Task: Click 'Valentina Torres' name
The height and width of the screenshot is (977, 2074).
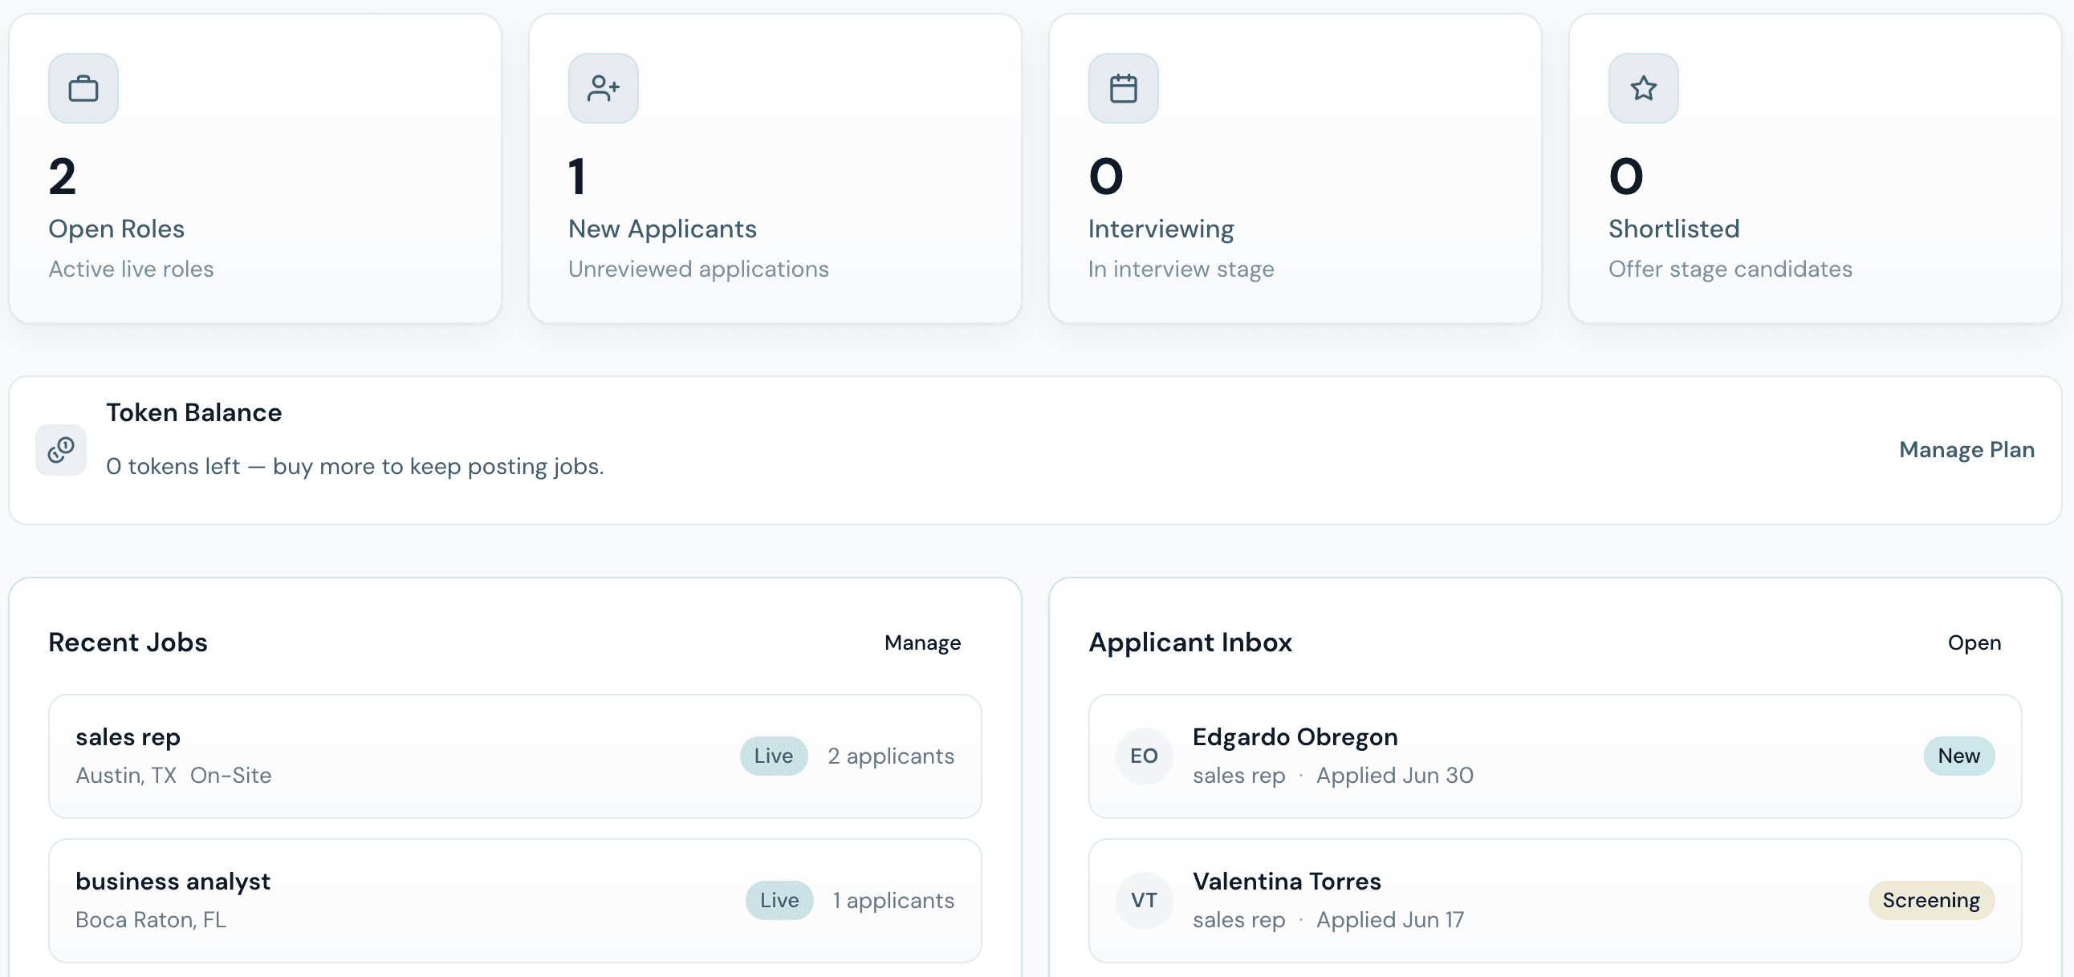Action: pyautogui.click(x=1287, y=882)
